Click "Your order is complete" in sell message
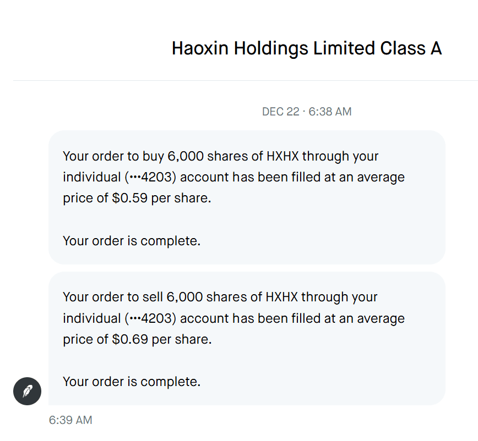 pos(132,382)
